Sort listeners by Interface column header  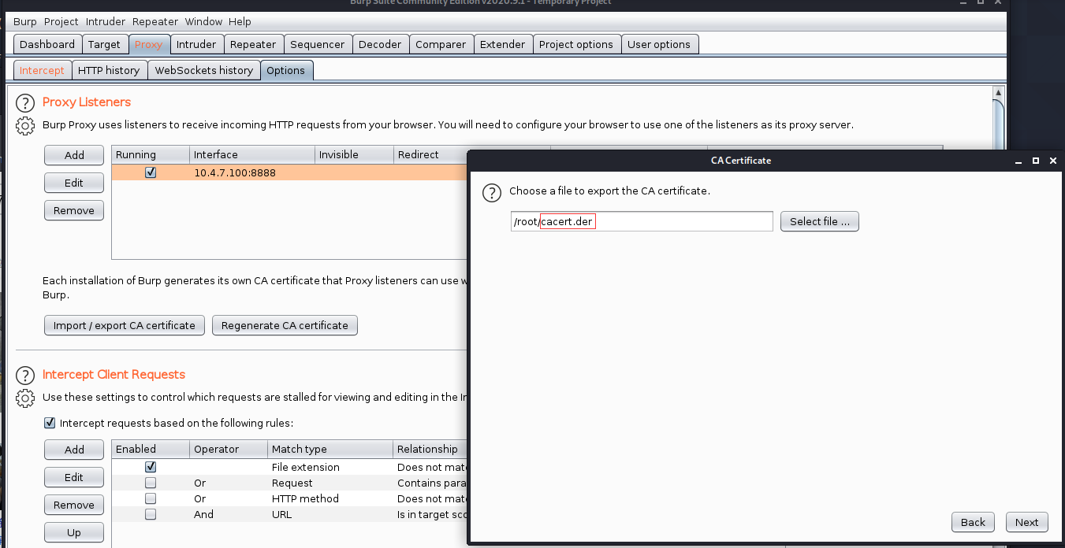[x=252, y=154]
